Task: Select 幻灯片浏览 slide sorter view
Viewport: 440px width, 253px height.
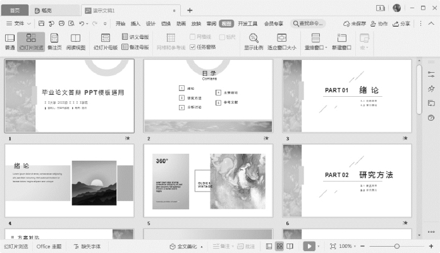Action: pyautogui.click(x=31, y=42)
